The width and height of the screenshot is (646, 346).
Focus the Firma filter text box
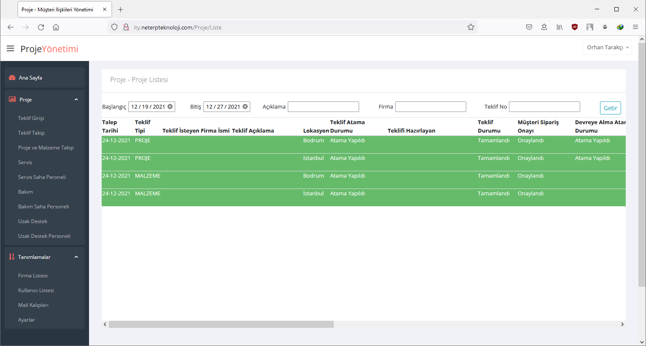pyautogui.click(x=430, y=107)
